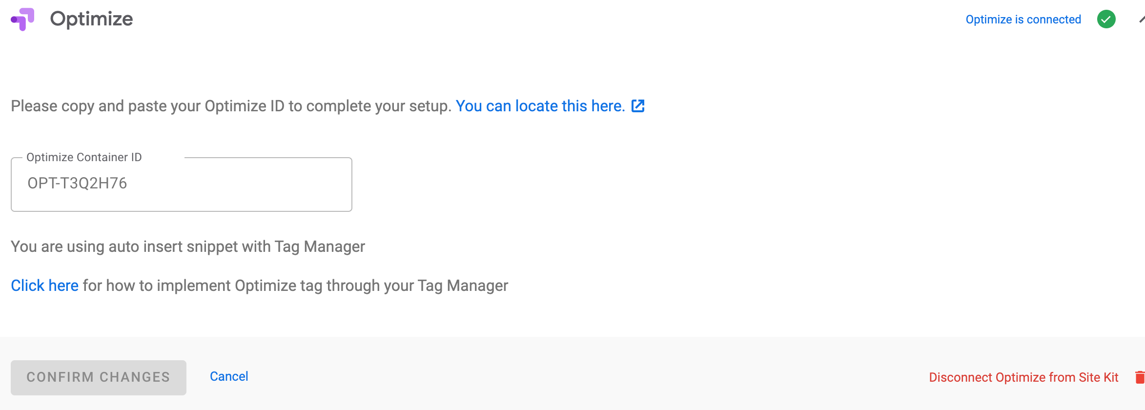Click the purple Optimize logo icon

coord(23,19)
